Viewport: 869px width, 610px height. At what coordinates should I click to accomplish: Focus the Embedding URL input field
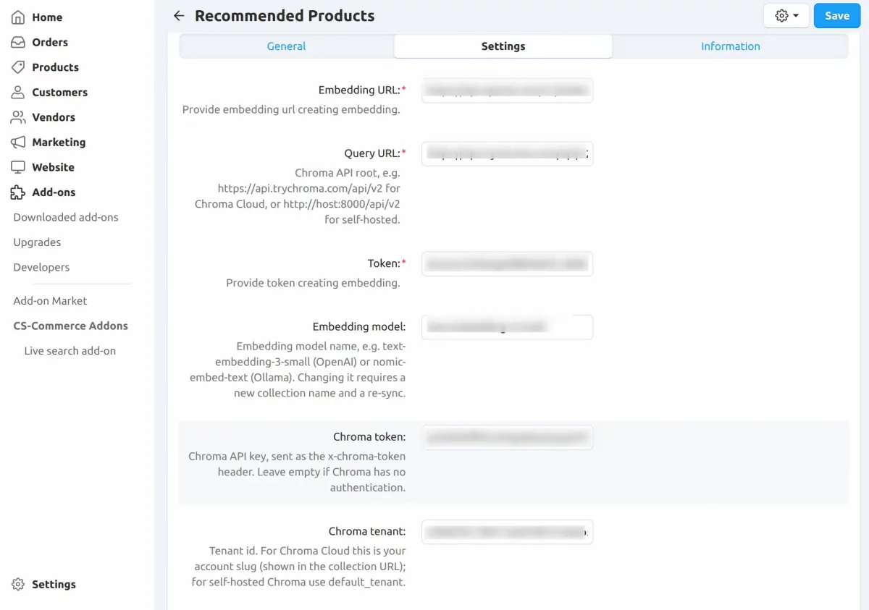click(507, 90)
